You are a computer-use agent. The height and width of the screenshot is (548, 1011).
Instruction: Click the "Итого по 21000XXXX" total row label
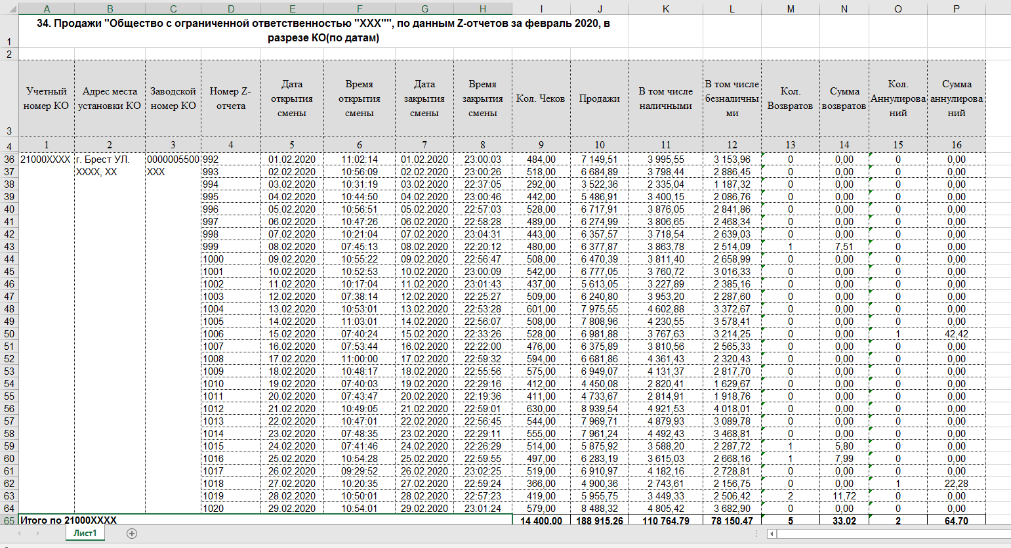266,520
